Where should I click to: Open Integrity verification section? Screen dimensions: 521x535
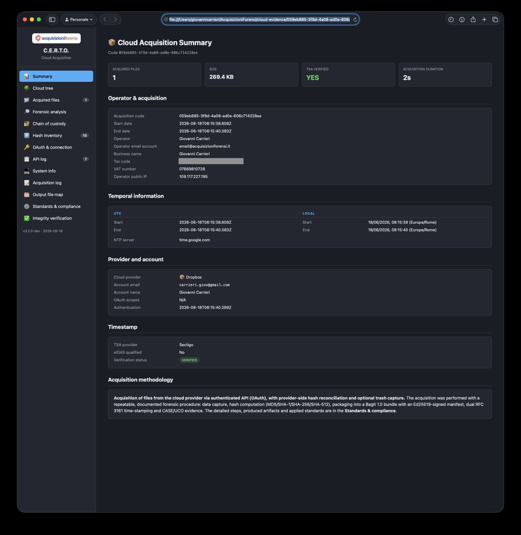coord(56,218)
